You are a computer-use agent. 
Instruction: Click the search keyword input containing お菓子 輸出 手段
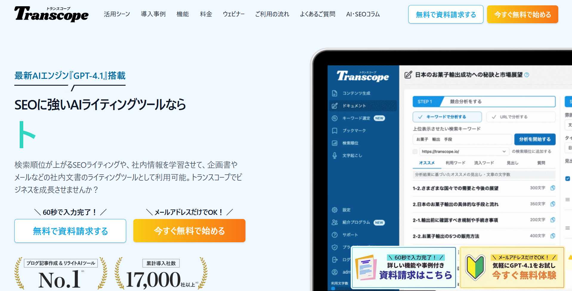coord(462,139)
